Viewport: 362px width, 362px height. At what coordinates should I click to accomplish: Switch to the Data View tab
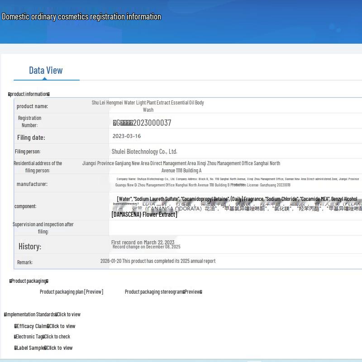(x=46, y=71)
